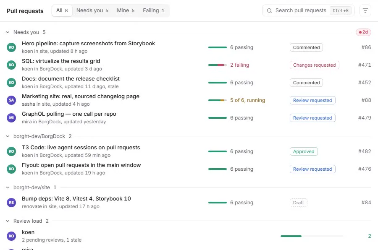
Task: Focus the Search pull requests field
Action: (308, 10)
